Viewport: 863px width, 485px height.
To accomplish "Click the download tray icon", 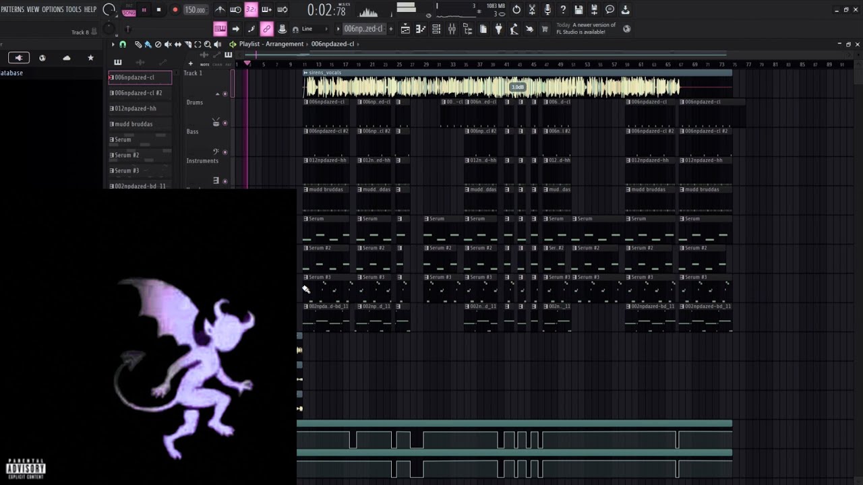I will point(625,9).
